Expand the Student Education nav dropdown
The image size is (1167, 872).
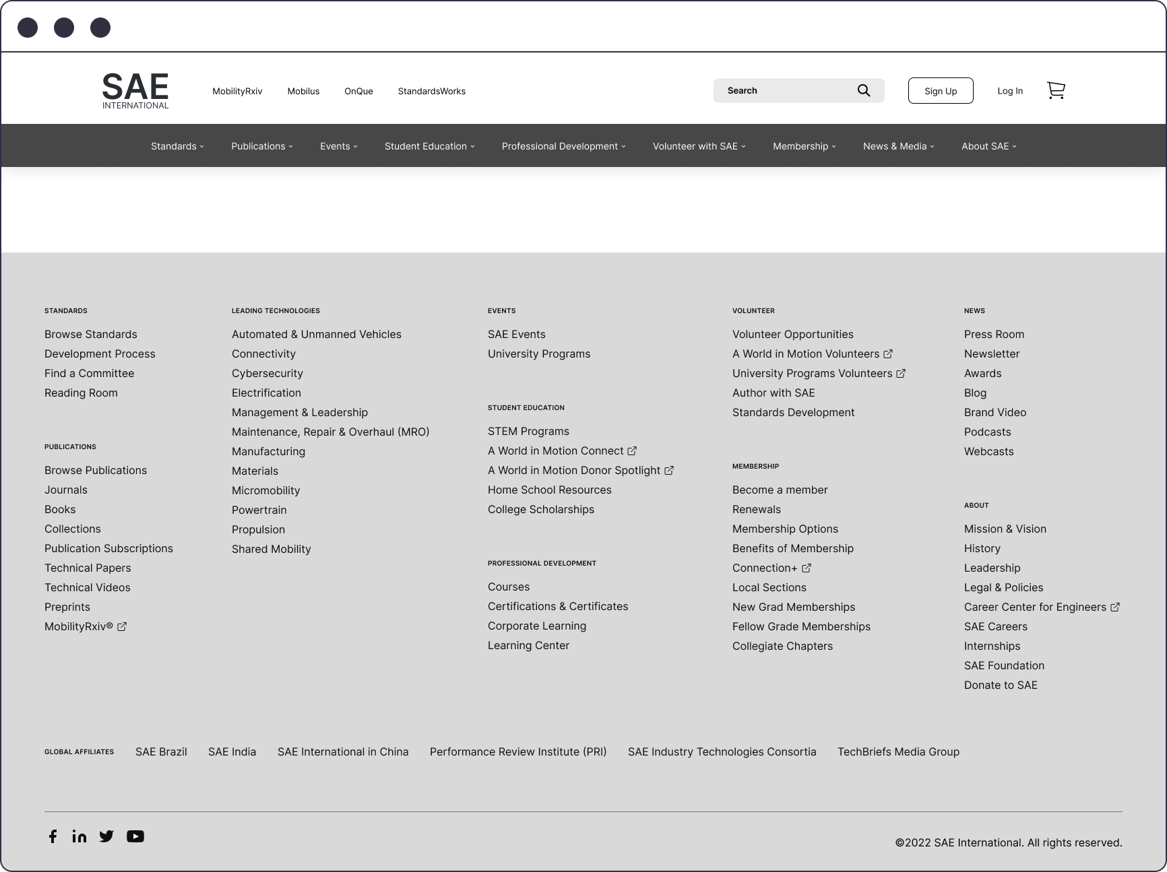point(430,146)
